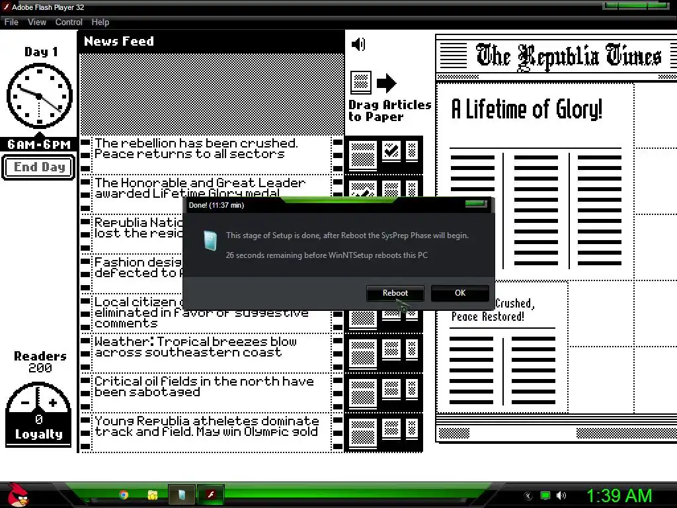677x508 pixels.
Task: Select small article size for Young Republia athletes story
Action: pyautogui.click(x=412, y=429)
